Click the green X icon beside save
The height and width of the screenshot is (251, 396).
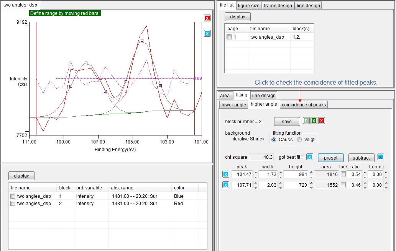click(314, 121)
